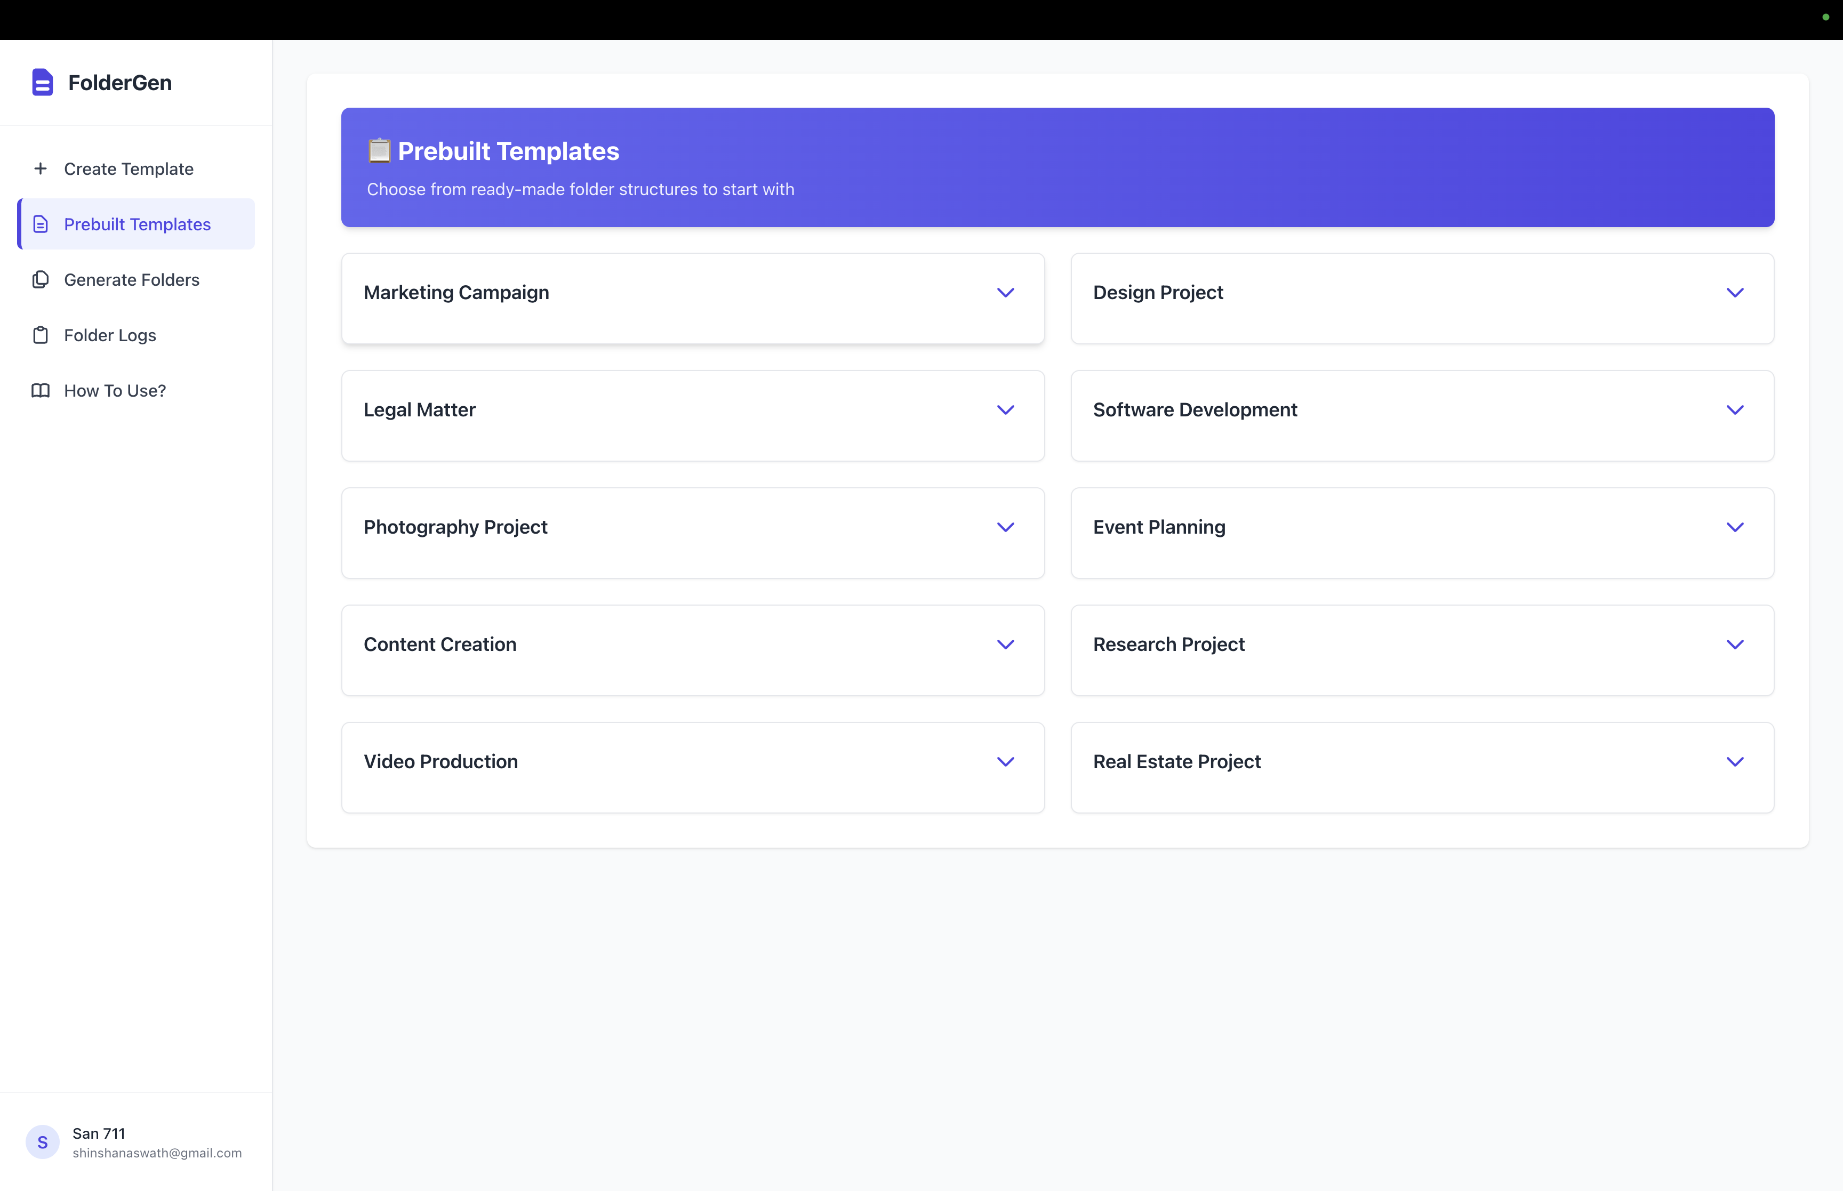Expand the Marketing Campaign template chevron
Viewport: 1843px width, 1191px height.
tap(1005, 292)
